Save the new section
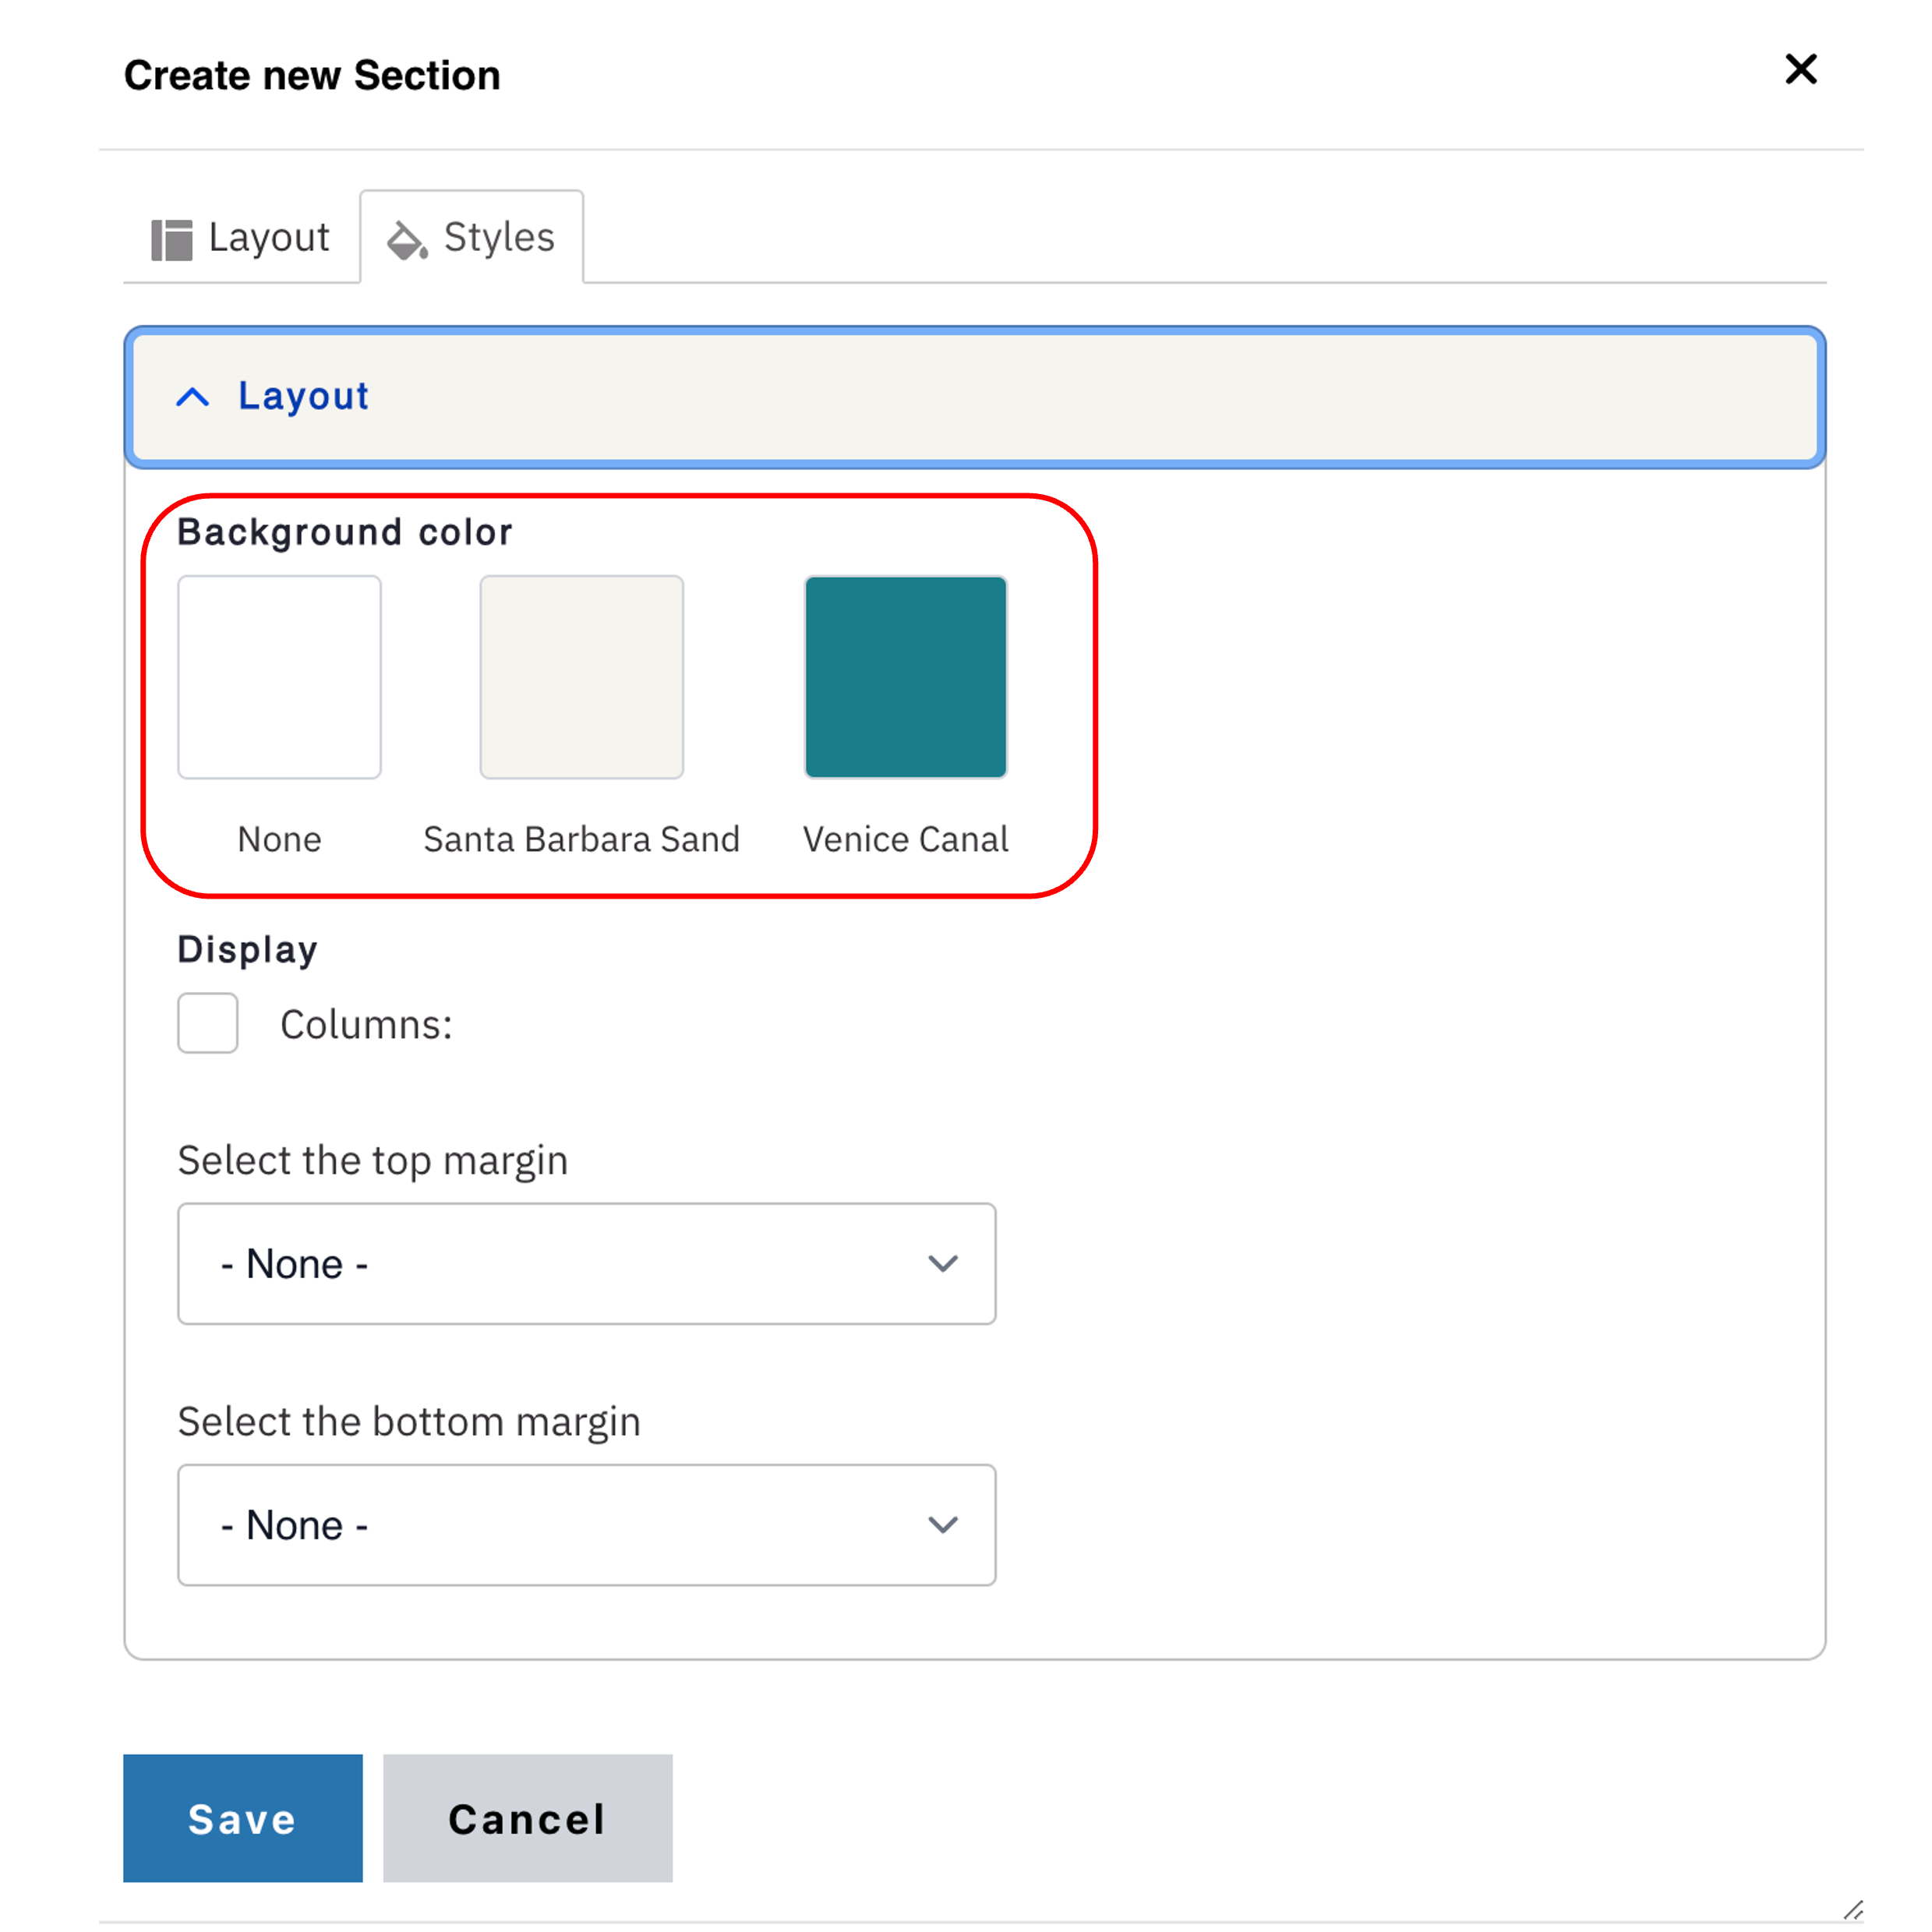 pyautogui.click(x=242, y=1818)
